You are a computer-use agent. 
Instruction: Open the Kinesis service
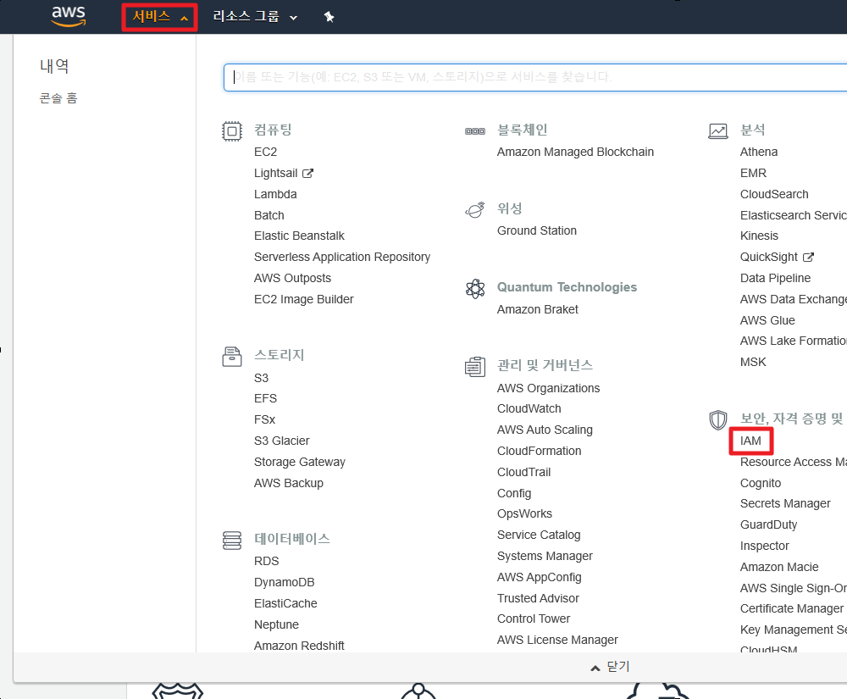[x=759, y=236]
